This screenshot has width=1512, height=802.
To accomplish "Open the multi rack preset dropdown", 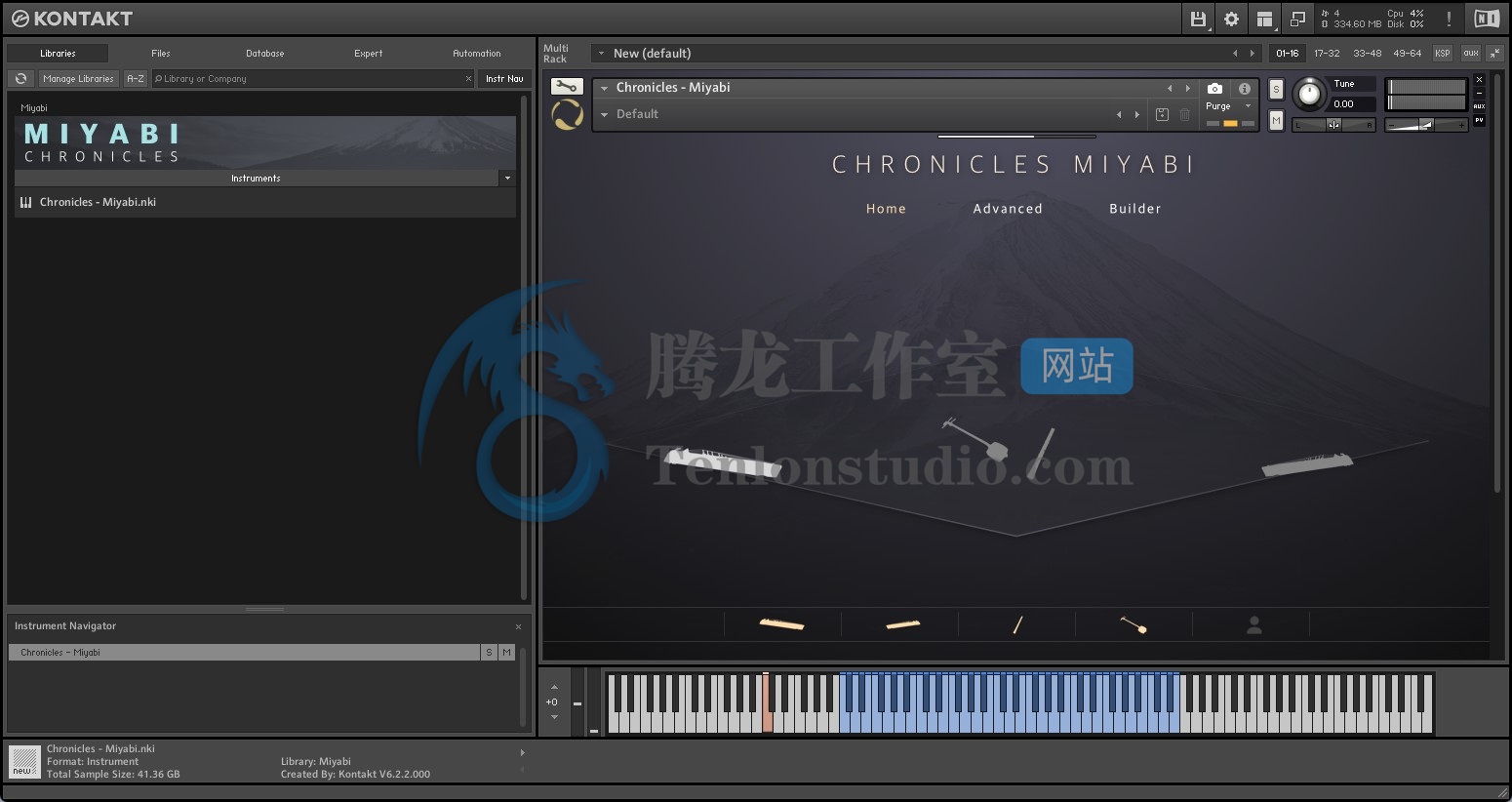I will pos(601,54).
